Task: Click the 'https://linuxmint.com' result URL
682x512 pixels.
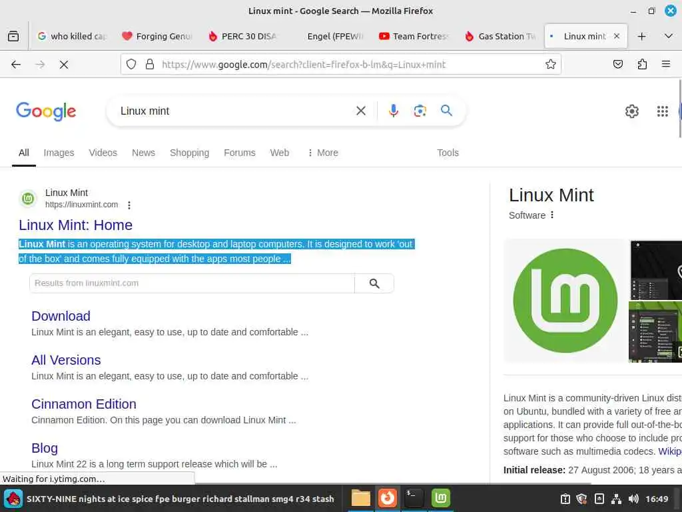Action: [x=81, y=205]
